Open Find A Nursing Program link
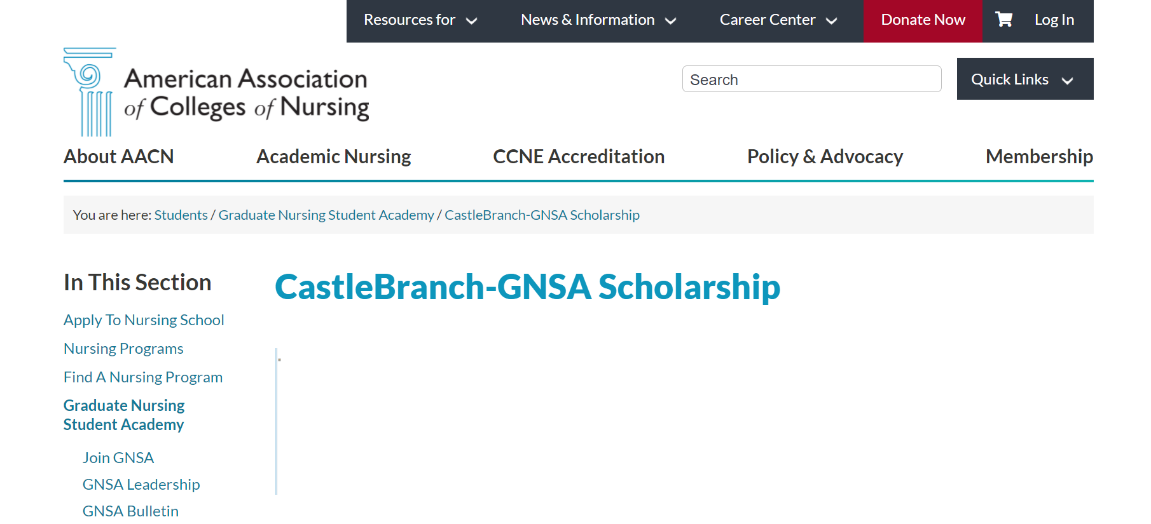 pyautogui.click(x=143, y=377)
